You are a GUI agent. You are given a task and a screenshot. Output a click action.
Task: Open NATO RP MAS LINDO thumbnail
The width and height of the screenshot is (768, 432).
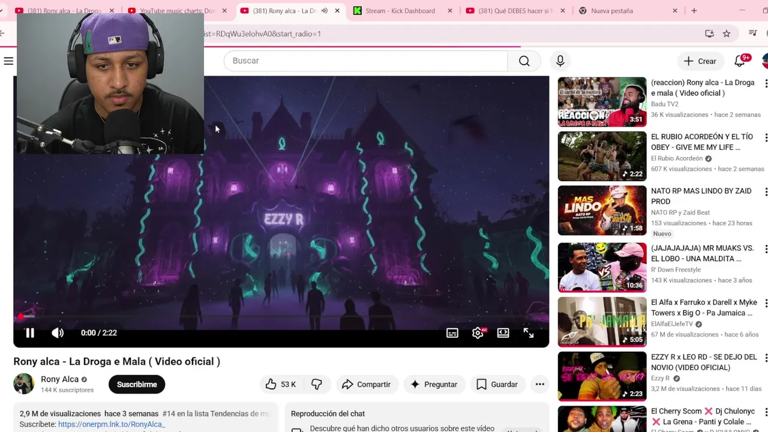tap(602, 211)
